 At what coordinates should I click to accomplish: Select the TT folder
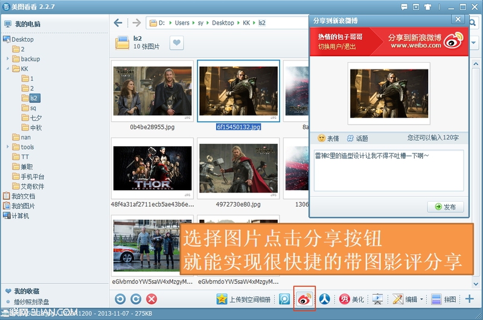21,156
